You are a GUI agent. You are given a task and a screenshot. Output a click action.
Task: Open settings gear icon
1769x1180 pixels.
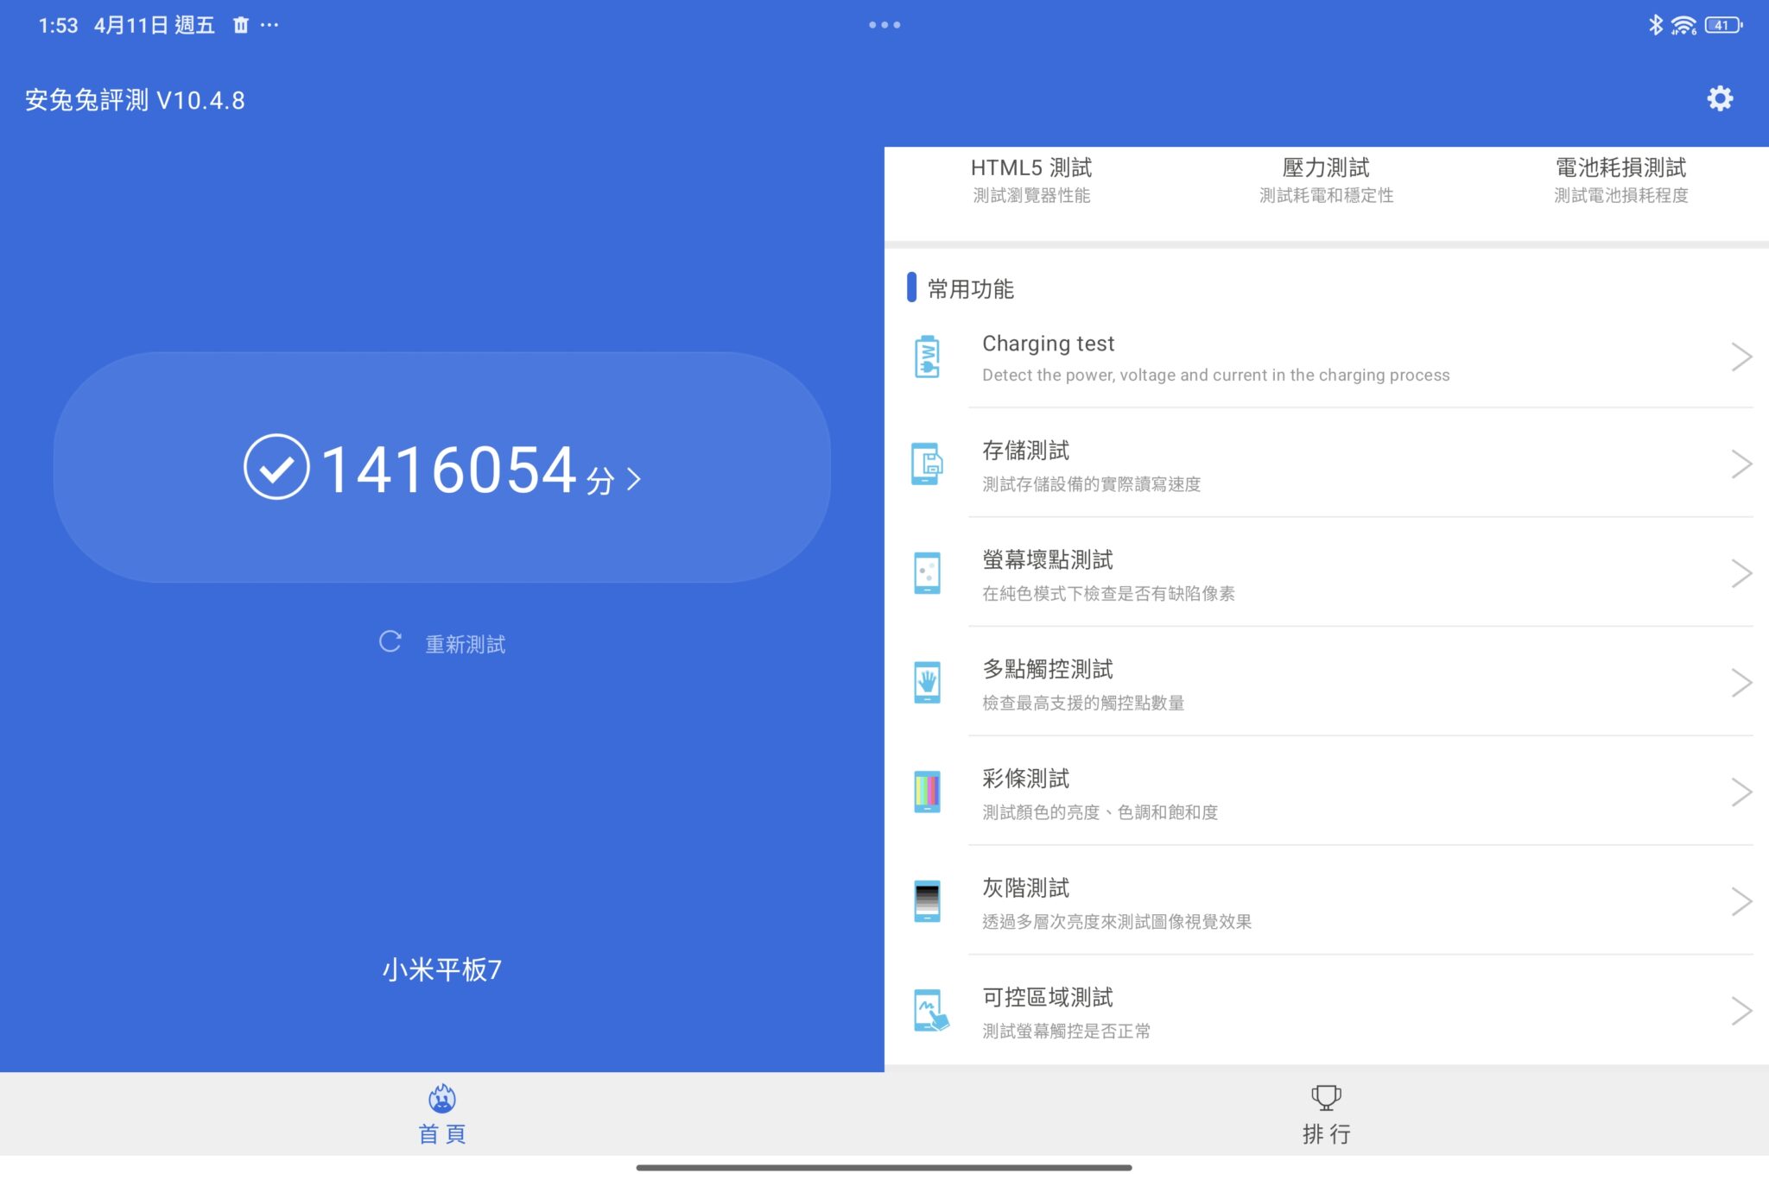coord(1719,99)
